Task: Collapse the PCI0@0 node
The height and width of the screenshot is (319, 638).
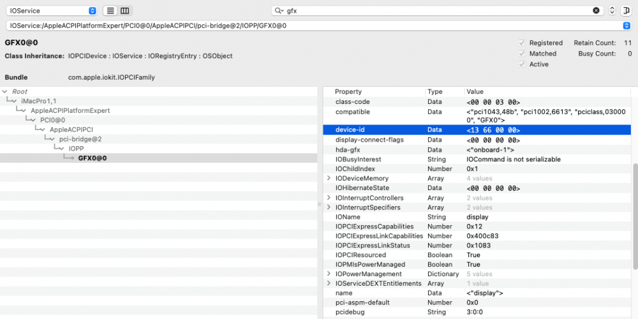Action: click(x=33, y=121)
